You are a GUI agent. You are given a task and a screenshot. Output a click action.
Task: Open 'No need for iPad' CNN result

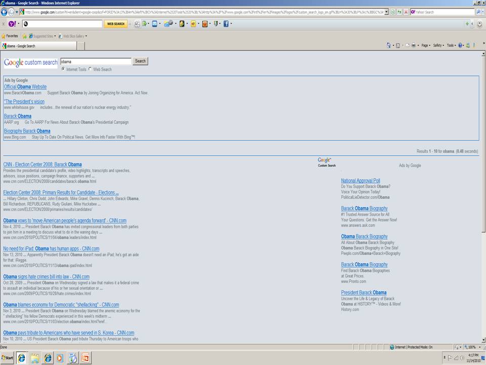[x=51, y=248]
